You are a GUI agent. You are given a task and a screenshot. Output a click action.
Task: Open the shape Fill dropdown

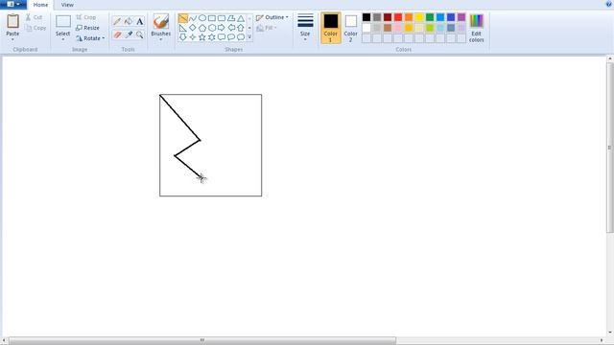(267, 28)
